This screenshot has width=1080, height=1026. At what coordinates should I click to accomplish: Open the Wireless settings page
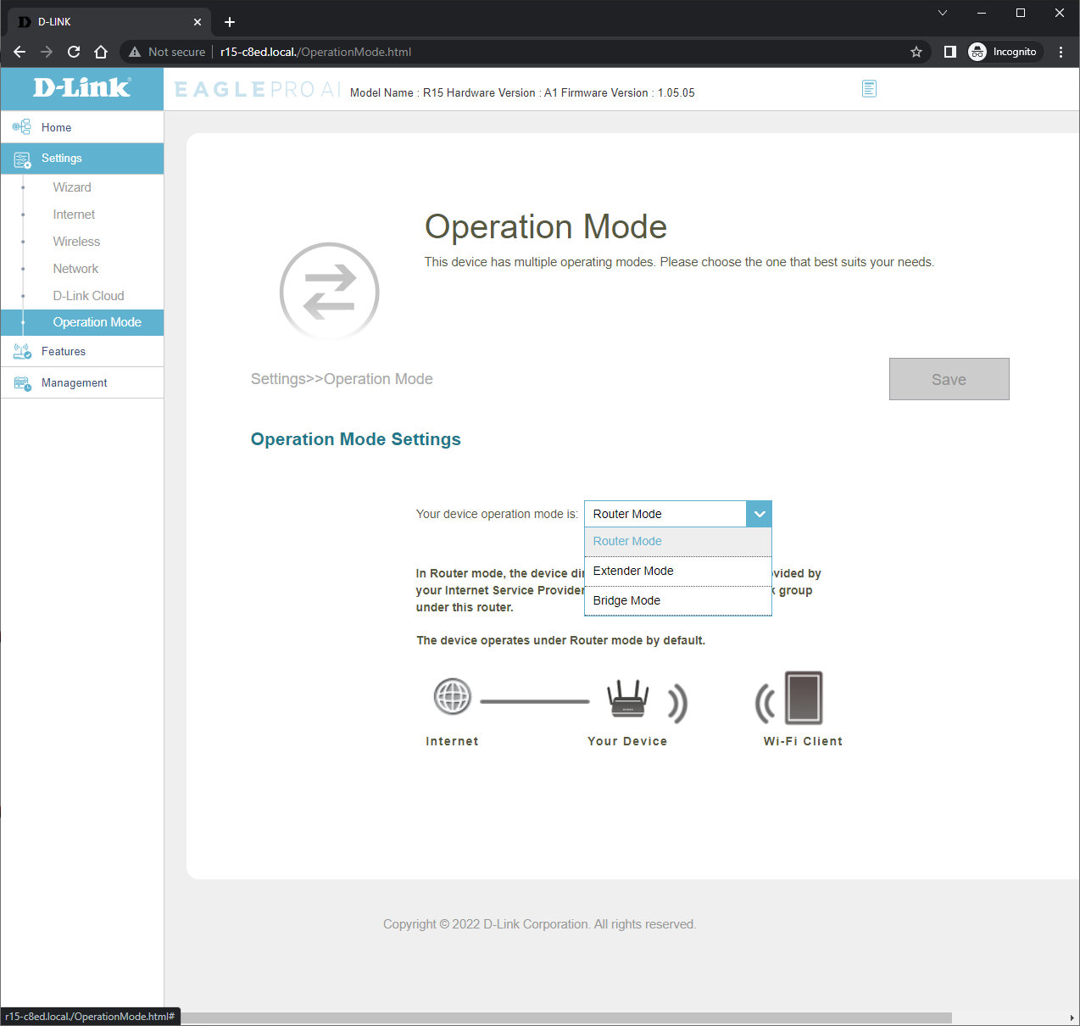tap(76, 242)
